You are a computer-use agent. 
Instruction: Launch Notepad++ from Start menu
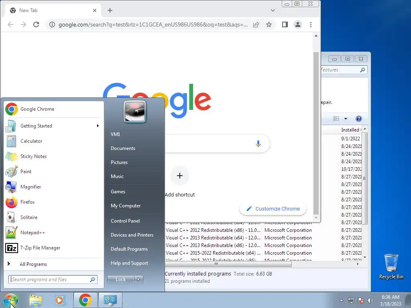[x=54, y=233]
